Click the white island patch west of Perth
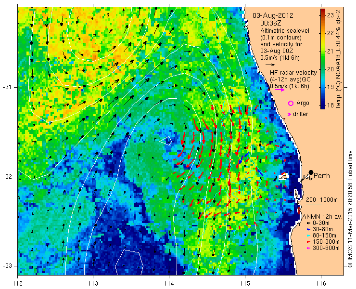Viewport: 356px width, 289px height. point(283,177)
